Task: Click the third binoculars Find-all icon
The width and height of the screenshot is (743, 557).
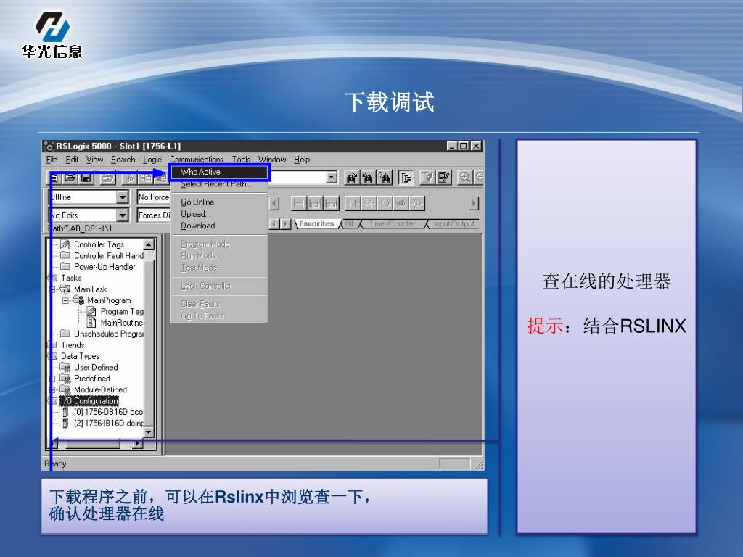Action: (385, 178)
